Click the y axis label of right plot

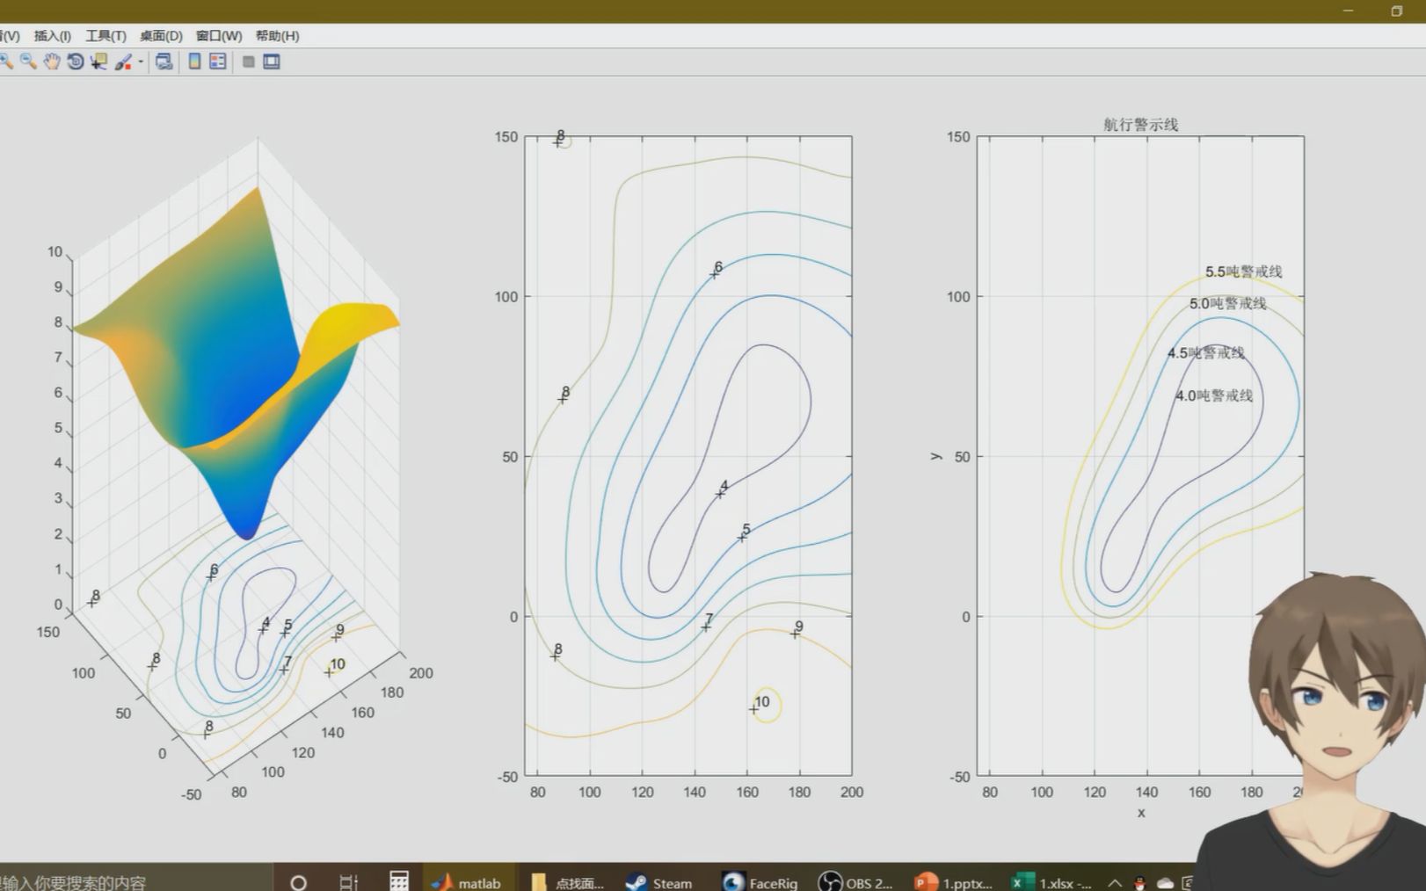coord(935,456)
